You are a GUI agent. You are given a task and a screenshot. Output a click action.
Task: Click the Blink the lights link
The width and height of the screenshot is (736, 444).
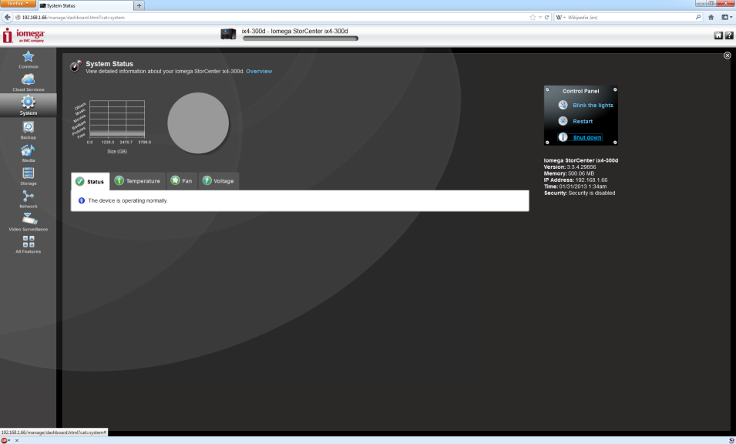(593, 105)
